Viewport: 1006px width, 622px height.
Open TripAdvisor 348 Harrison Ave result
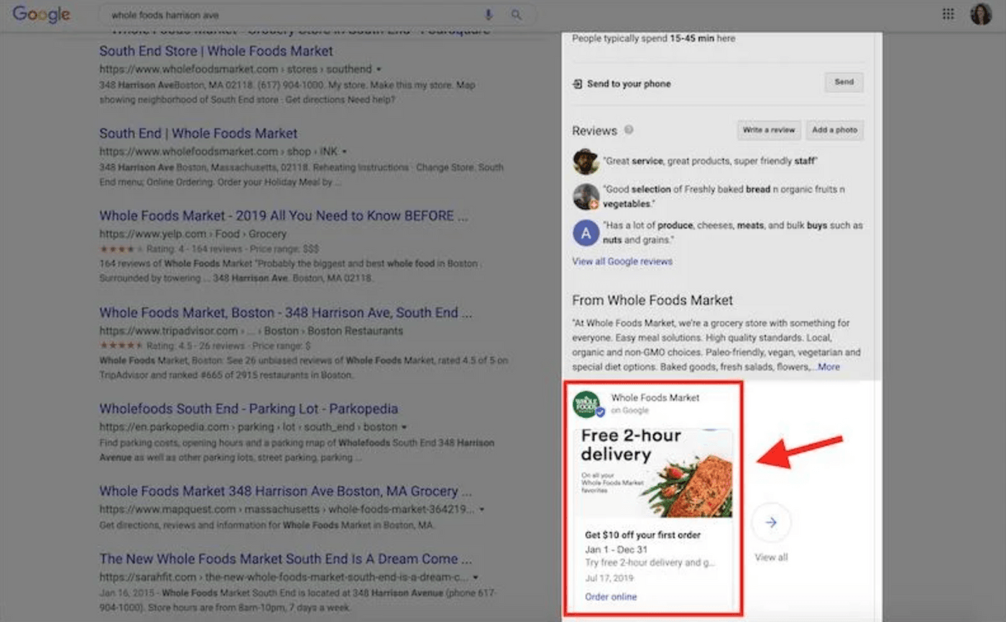click(285, 312)
